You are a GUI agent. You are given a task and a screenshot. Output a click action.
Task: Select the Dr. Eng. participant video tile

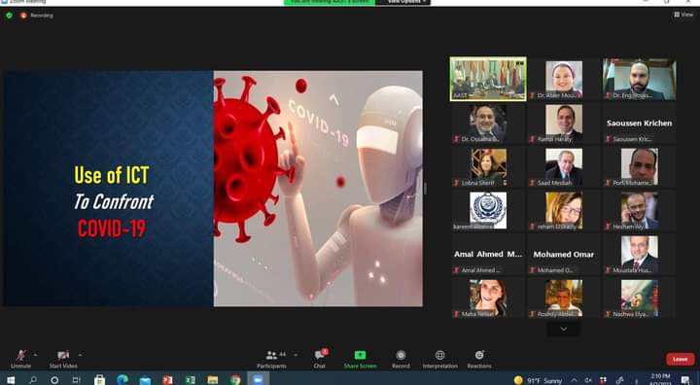640,79
